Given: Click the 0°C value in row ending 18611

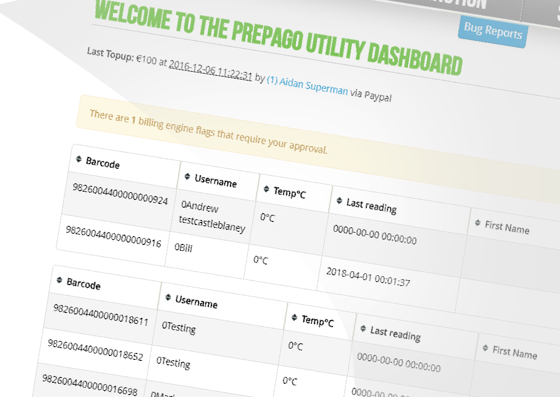Looking at the screenshot, I should pyautogui.click(x=295, y=346).
